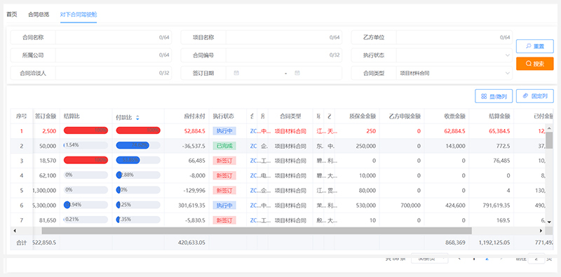The width and height of the screenshot is (561, 277).
Task: Open the 签订日期 end date calendar icon
Action: pos(297,73)
